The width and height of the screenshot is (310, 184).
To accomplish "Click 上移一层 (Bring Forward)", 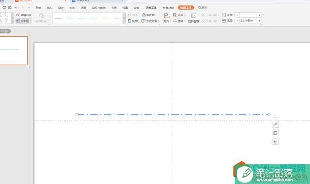I will [x=210, y=15].
